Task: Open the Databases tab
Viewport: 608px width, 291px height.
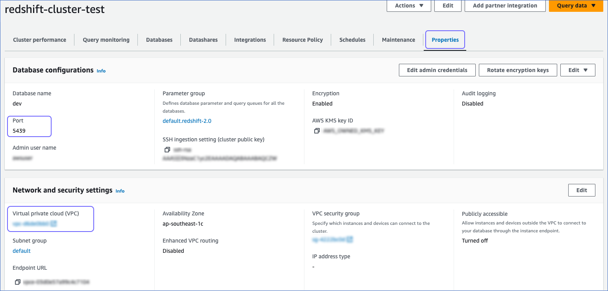Action: (159, 40)
